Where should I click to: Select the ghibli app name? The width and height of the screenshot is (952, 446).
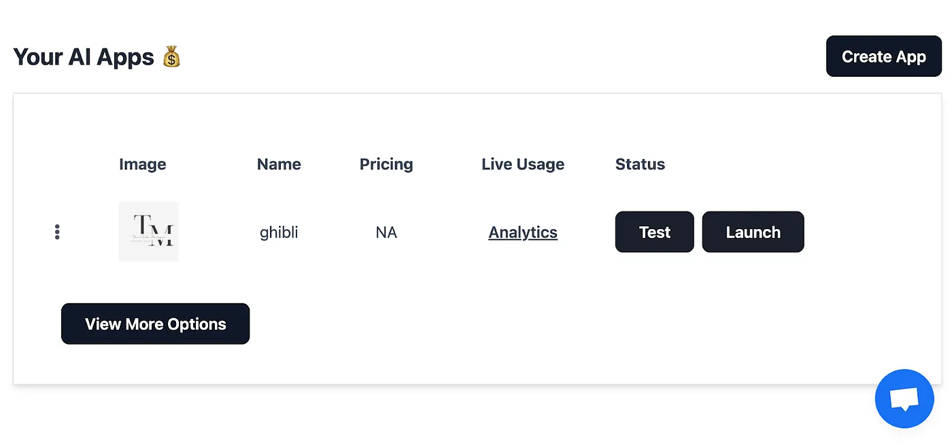[x=279, y=233]
